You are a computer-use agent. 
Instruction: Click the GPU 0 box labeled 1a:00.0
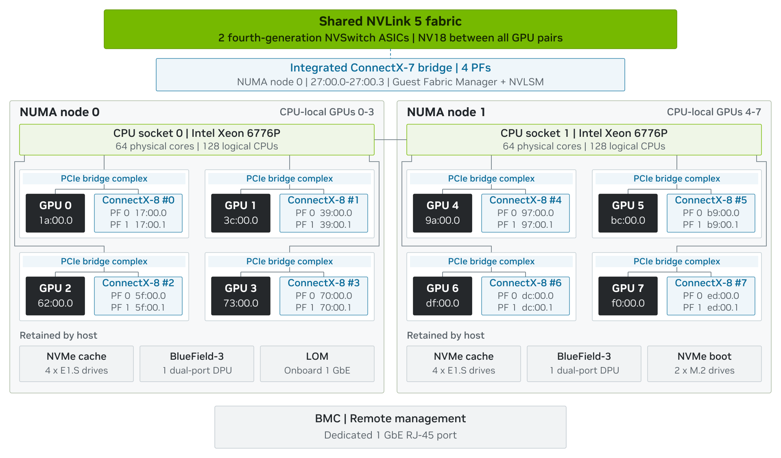[x=55, y=213]
